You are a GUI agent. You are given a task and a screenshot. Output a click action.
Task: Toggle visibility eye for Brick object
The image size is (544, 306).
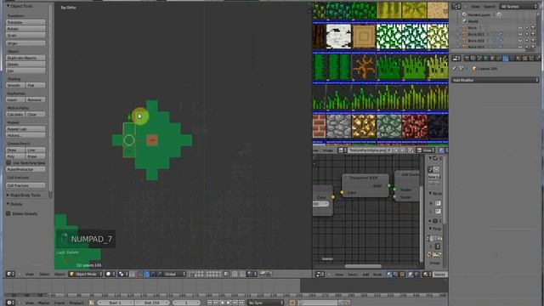point(520,28)
